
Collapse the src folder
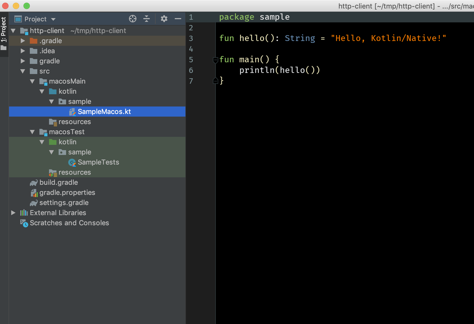[x=23, y=71]
